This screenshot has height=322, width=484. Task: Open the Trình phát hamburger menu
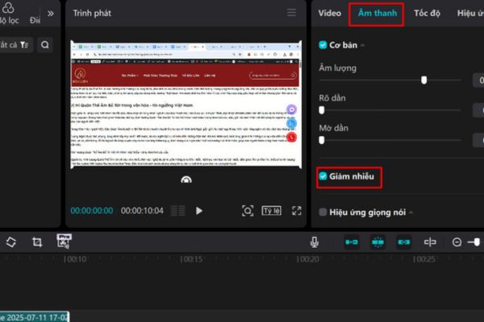pyautogui.click(x=291, y=13)
